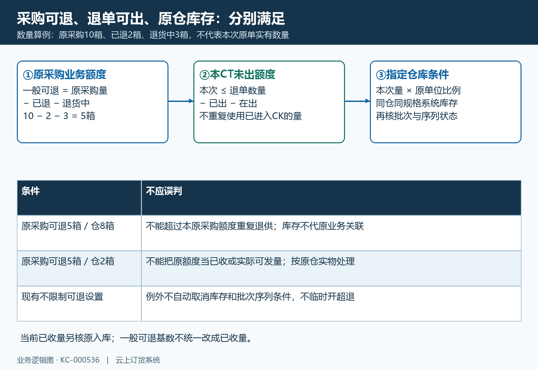Click the cell starting with 不能把原额度当已收
The height and width of the screenshot is (370, 538).
(x=331, y=268)
